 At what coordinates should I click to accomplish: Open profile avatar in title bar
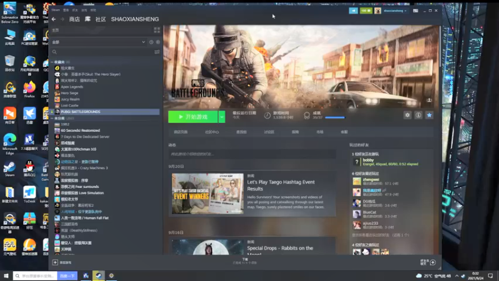click(x=378, y=11)
